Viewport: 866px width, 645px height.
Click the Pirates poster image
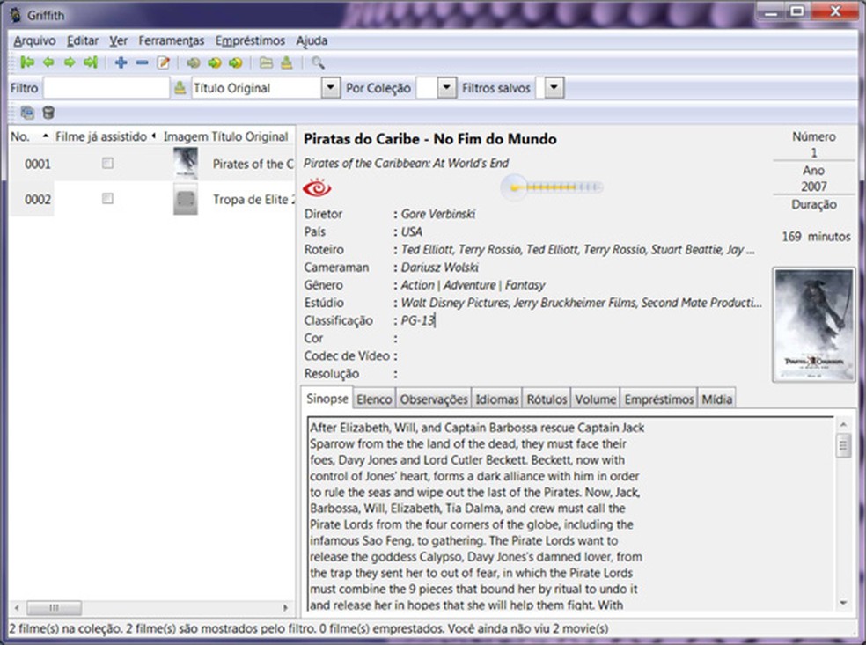813,325
